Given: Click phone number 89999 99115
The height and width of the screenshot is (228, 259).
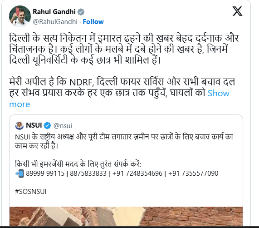Looking at the screenshot, I should (45, 173).
